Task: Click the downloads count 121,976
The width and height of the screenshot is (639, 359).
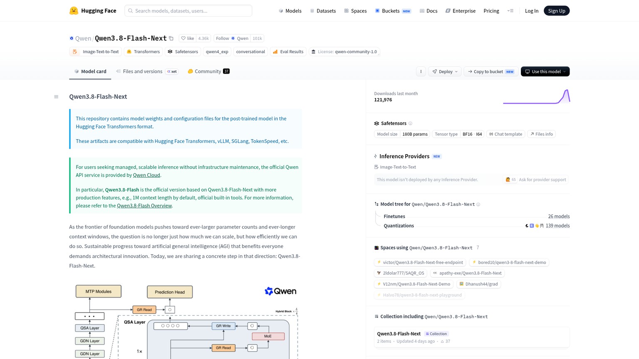Action: (x=383, y=100)
